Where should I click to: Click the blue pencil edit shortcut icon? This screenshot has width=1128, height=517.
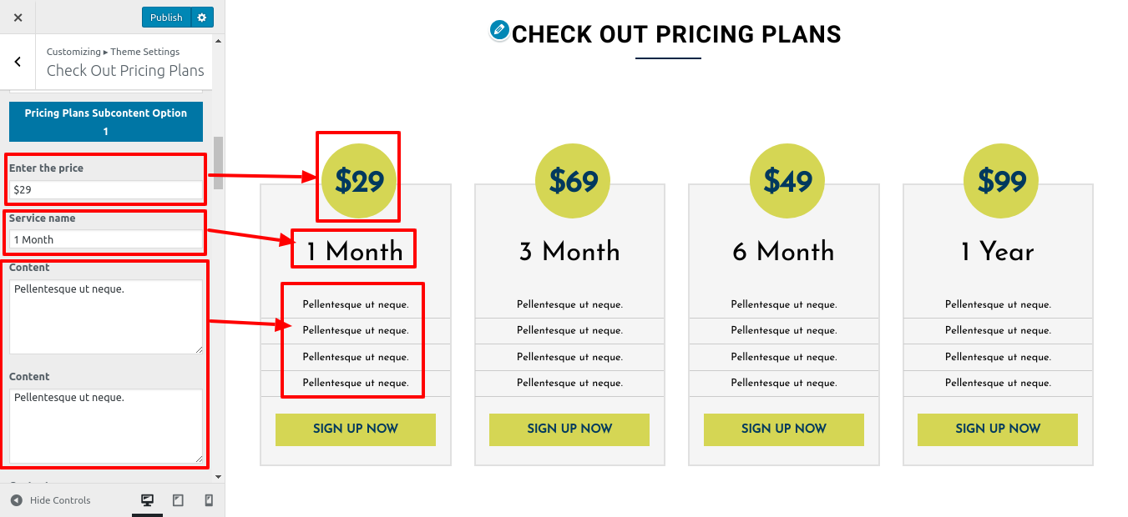click(x=499, y=31)
